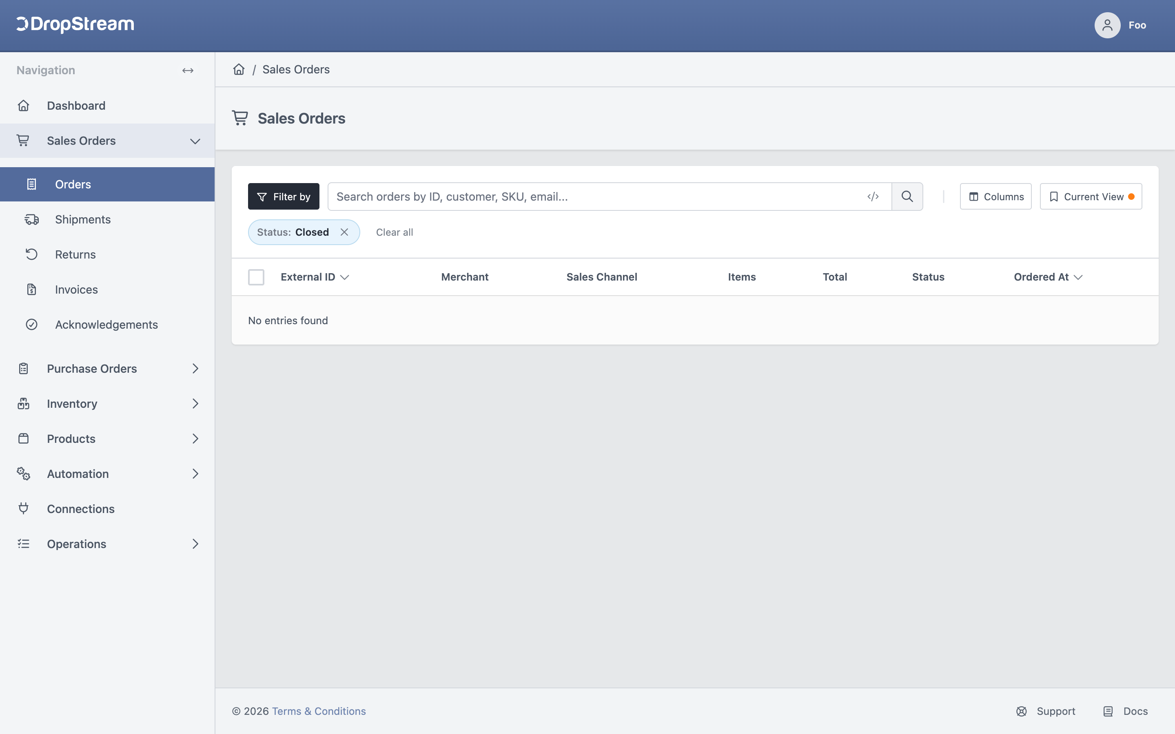Viewport: 1175px width, 734px height.
Task: Click the Connections plug icon
Action: pyautogui.click(x=23, y=508)
